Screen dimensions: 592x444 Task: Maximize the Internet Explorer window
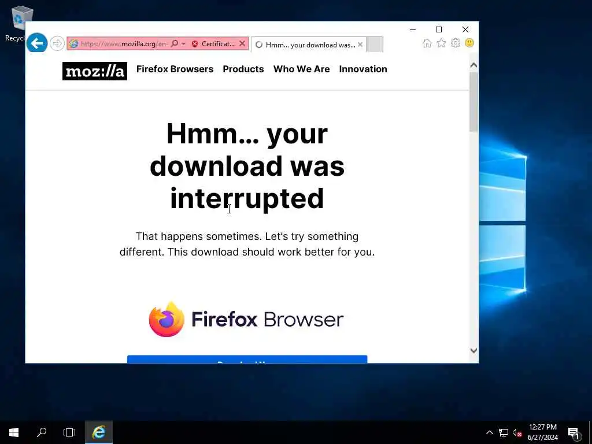point(439,29)
